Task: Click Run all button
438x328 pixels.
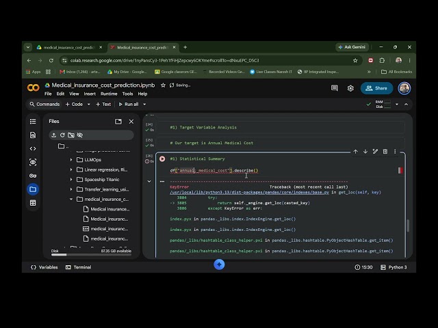Action: [129, 105]
